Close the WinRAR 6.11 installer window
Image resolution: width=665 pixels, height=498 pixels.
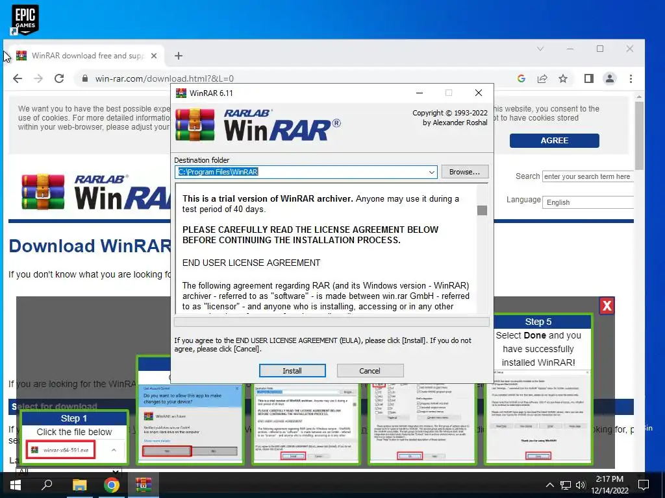tap(479, 93)
